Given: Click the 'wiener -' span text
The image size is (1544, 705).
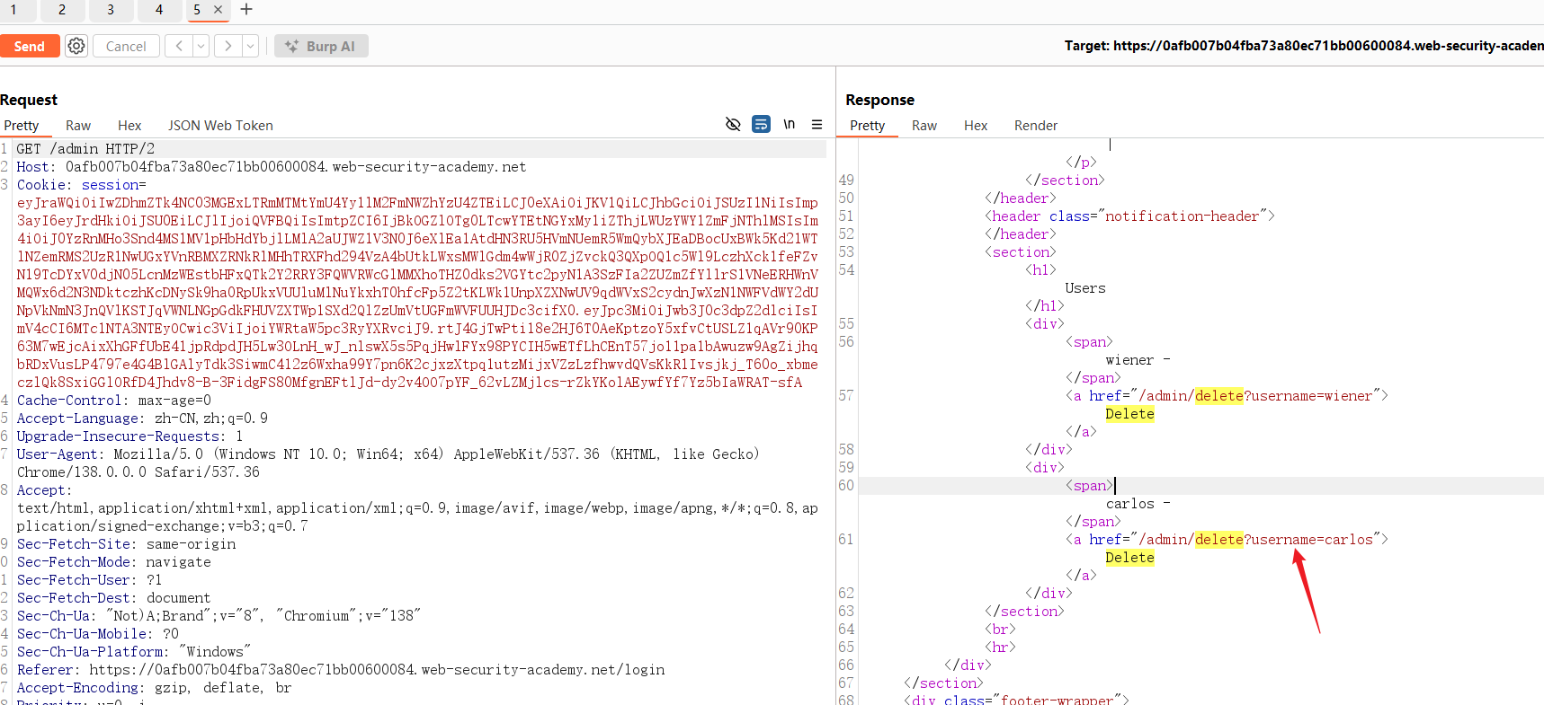Looking at the screenshot, I should click(1138, 360).
